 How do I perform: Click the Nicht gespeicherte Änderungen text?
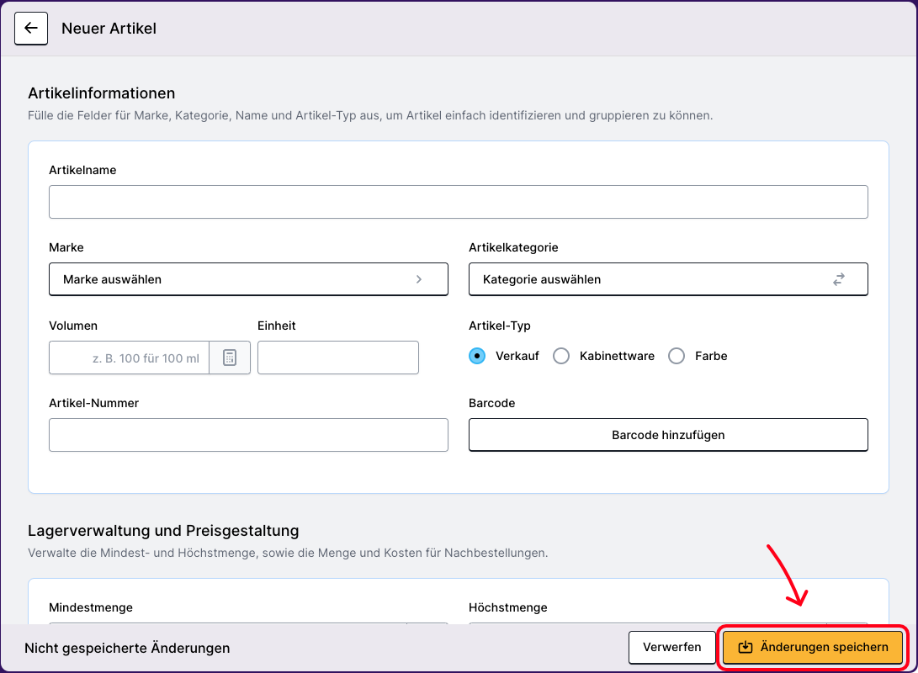(x=127, y=648)
